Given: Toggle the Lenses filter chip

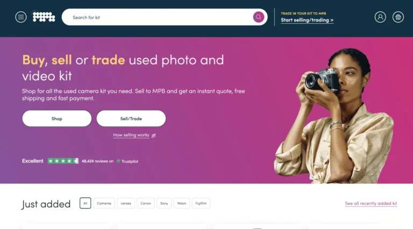Looking at the screenshot, I should click(x=126, y=203).
